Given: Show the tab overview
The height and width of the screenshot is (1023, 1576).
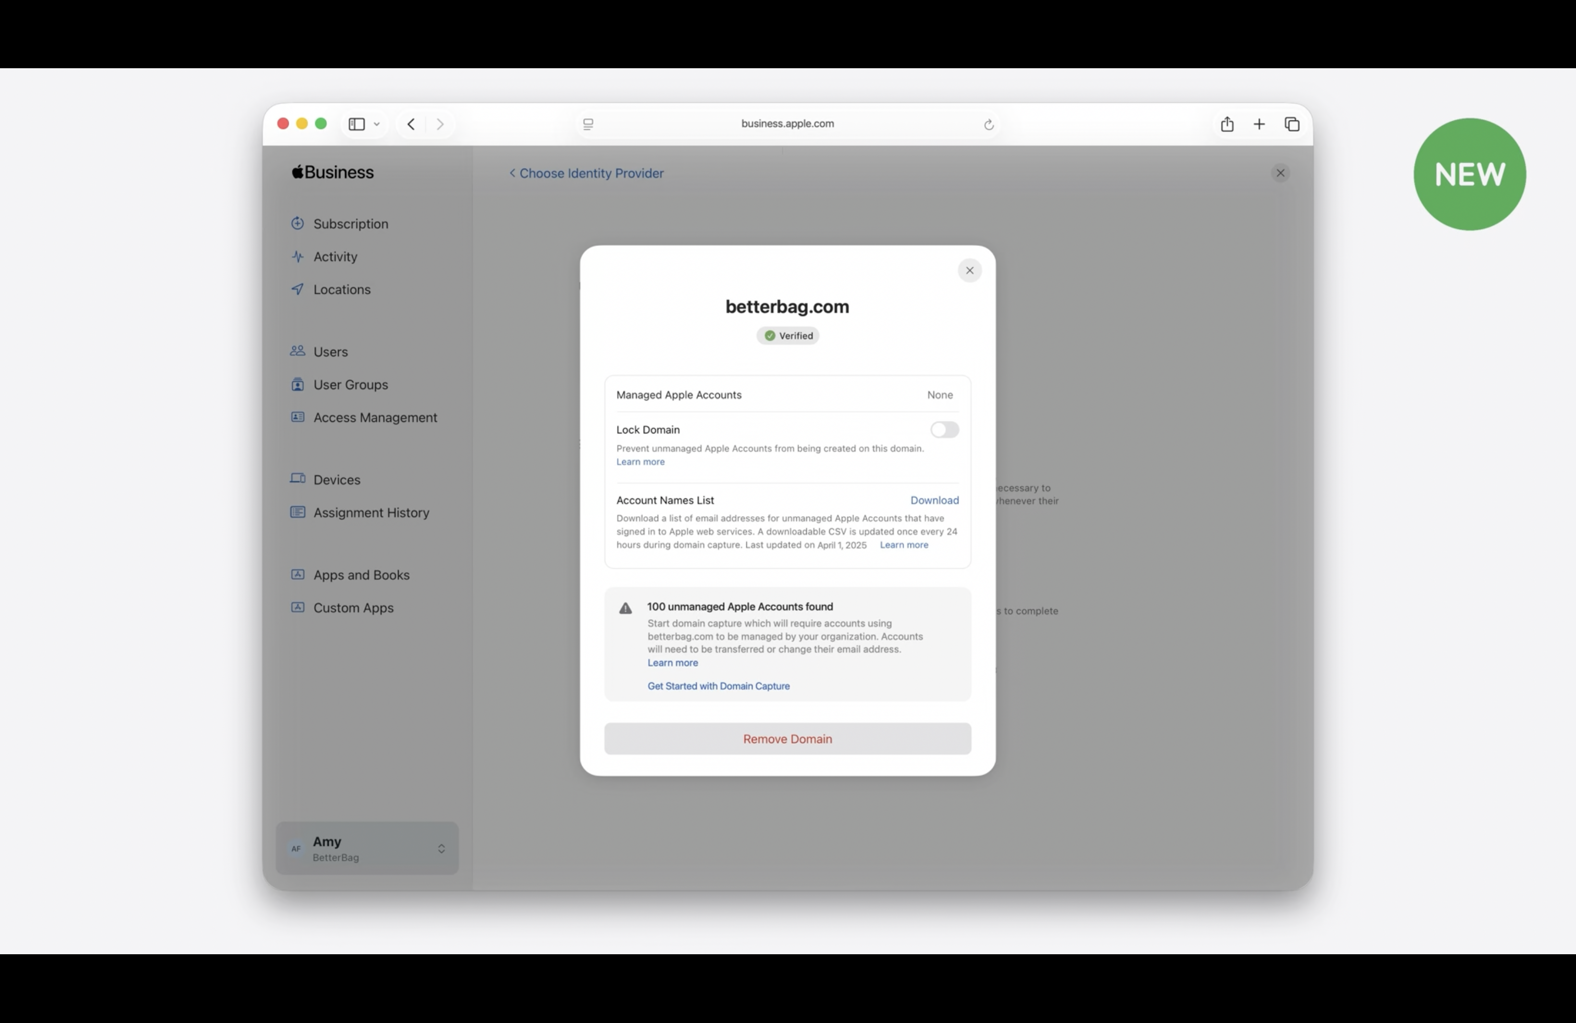Looking at the screenshot, I should (1292, 124).
